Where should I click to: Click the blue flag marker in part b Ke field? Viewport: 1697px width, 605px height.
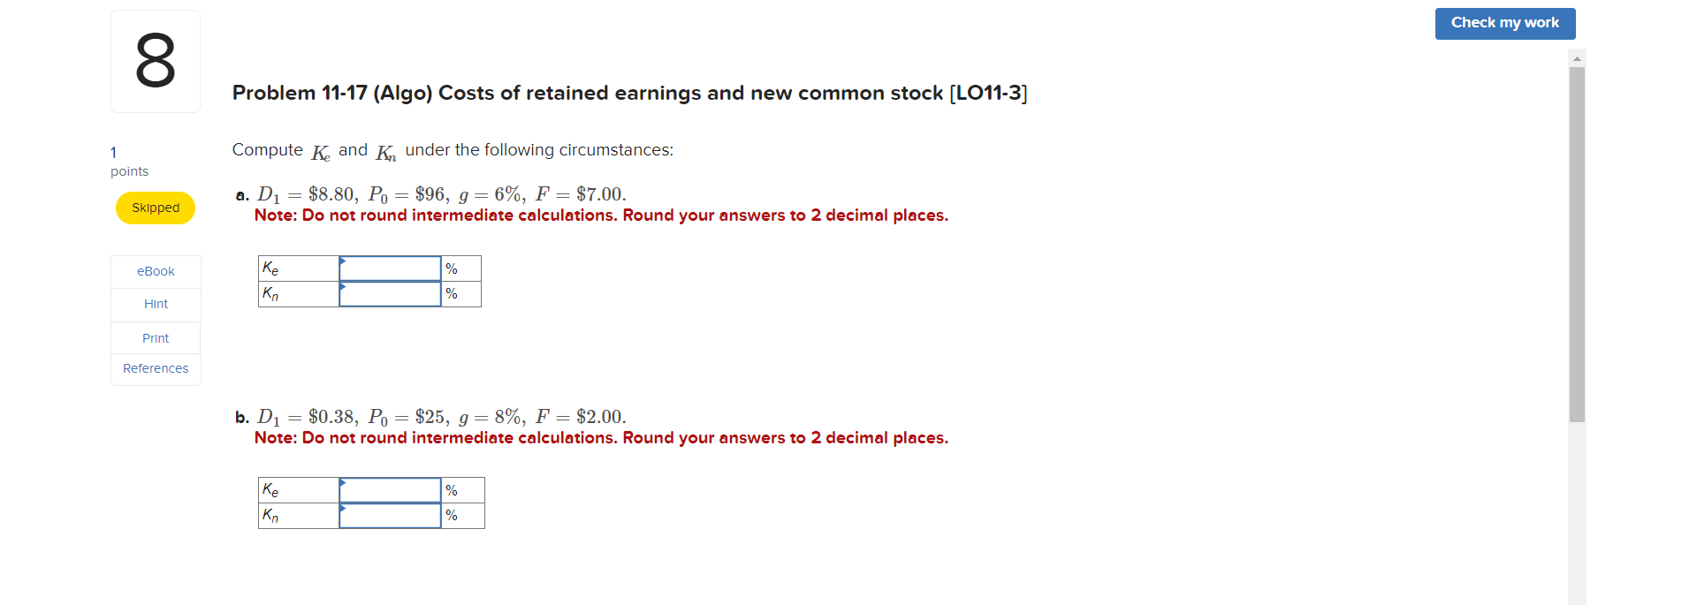344,485
